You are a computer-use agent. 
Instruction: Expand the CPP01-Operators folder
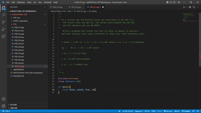tap(28, 21)
